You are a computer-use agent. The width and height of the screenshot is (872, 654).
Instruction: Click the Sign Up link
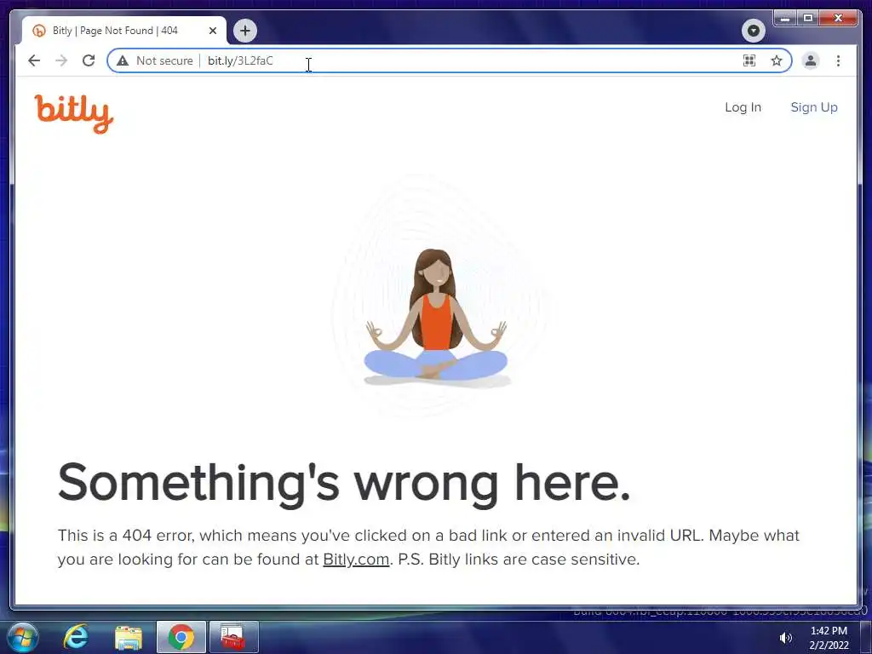tap(814, 107)
